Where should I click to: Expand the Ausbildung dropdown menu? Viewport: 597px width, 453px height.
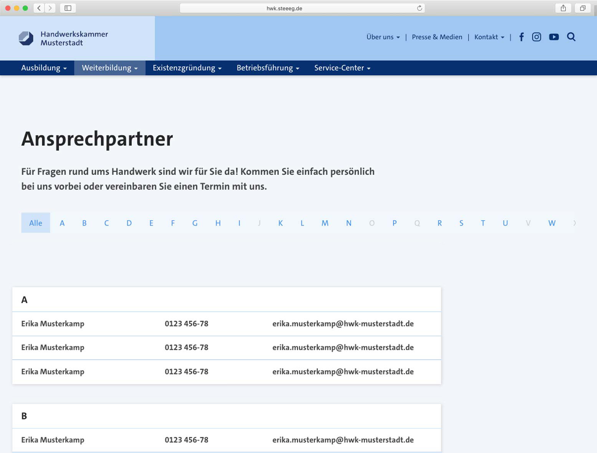[44, 68]
